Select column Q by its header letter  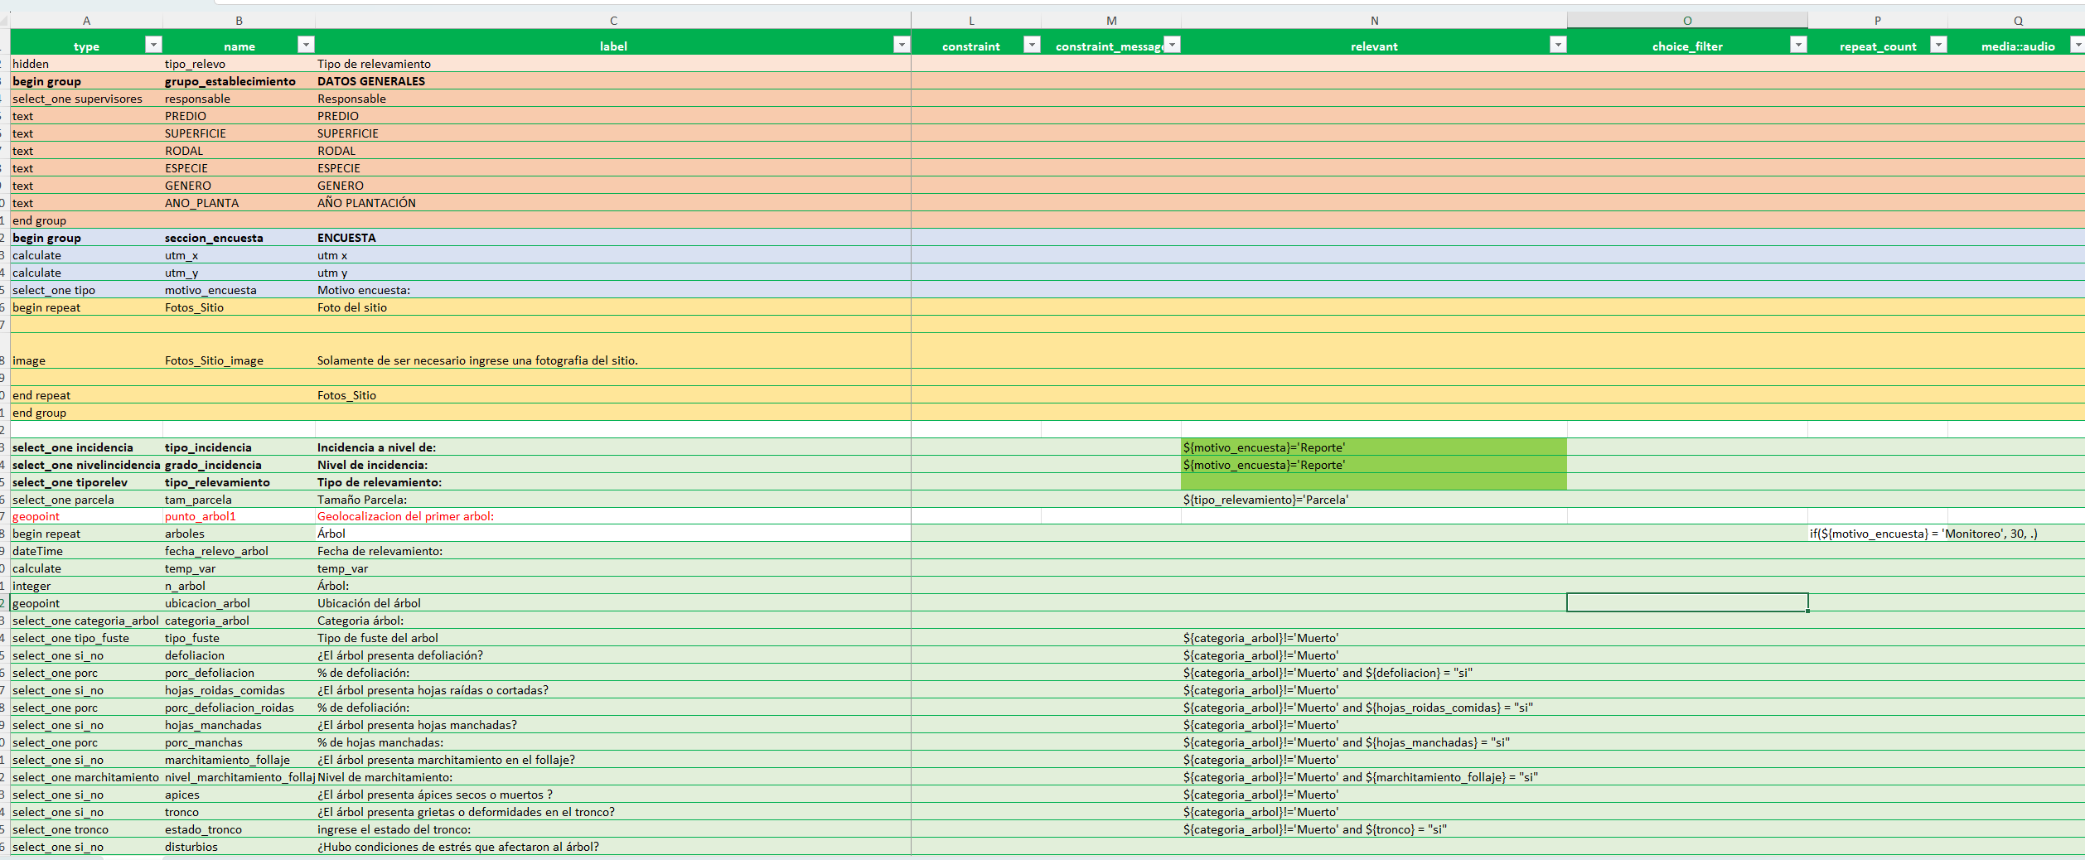click(2018, 21)
